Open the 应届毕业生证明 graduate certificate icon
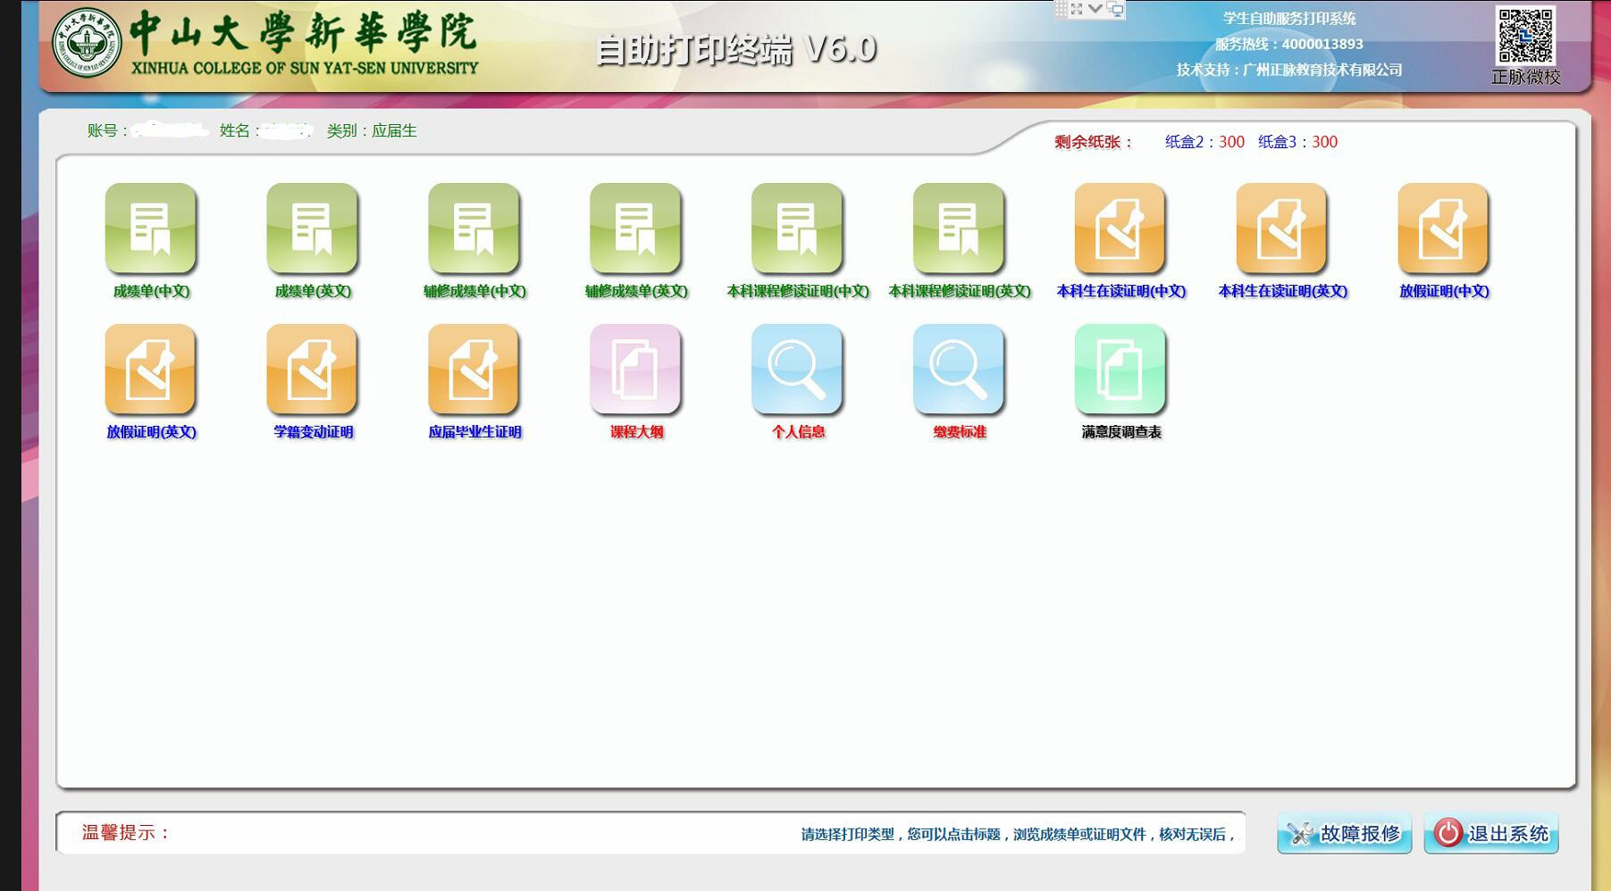 pos(474,370)
